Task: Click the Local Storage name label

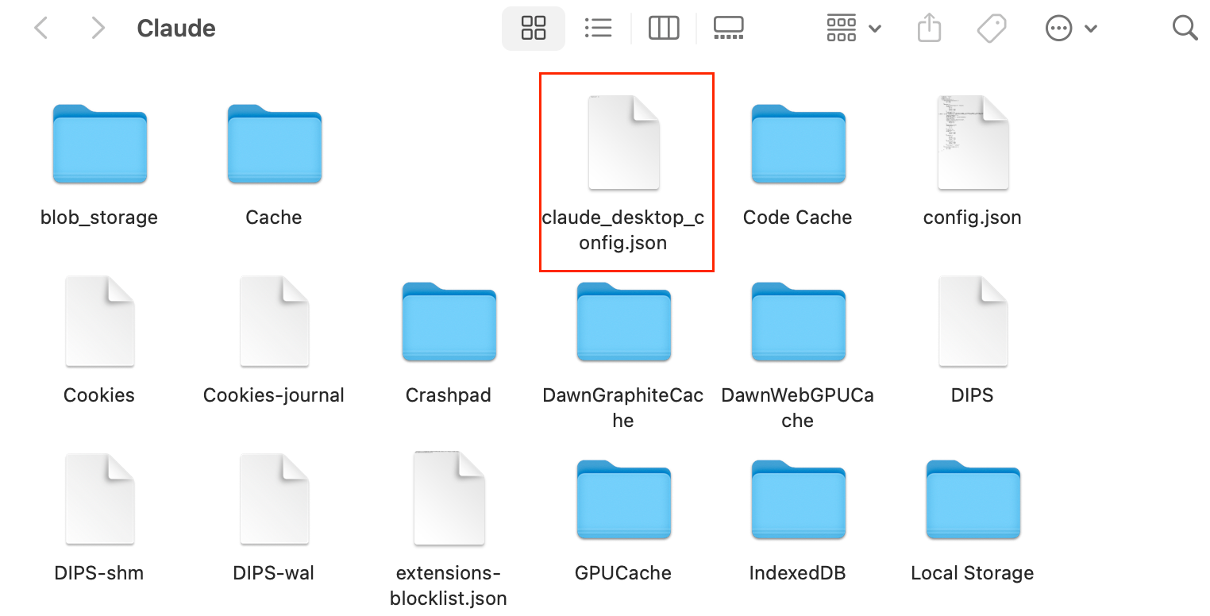Action: pyautogui.click(x=973, y=573)
